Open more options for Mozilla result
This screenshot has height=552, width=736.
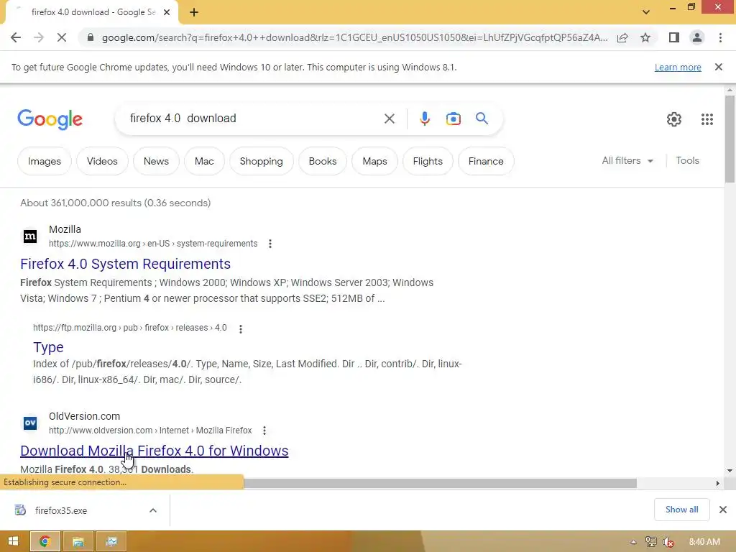click(270, 244)
